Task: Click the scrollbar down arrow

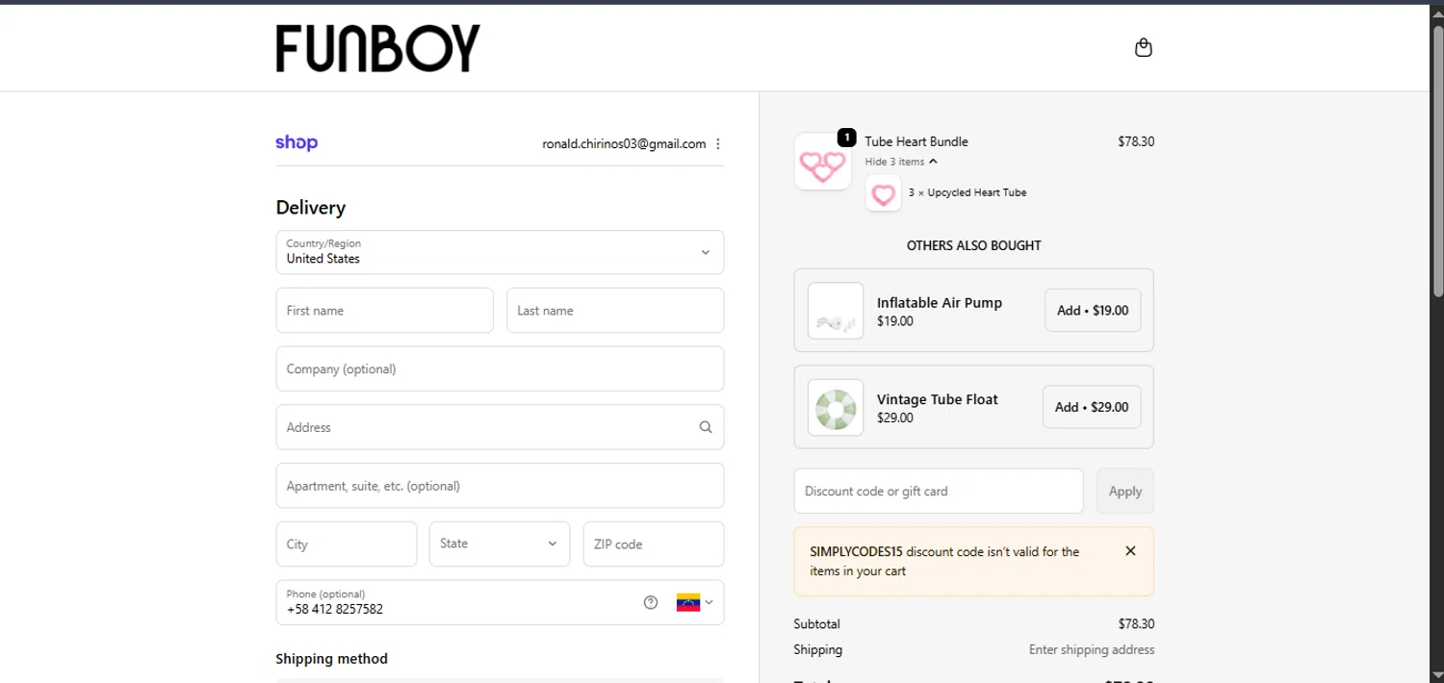Action: [1437, 673]
